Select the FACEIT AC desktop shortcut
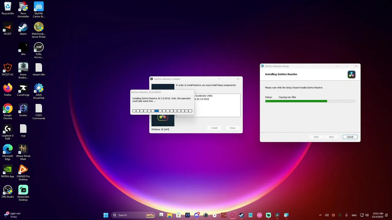 click(x=8, y=70)
